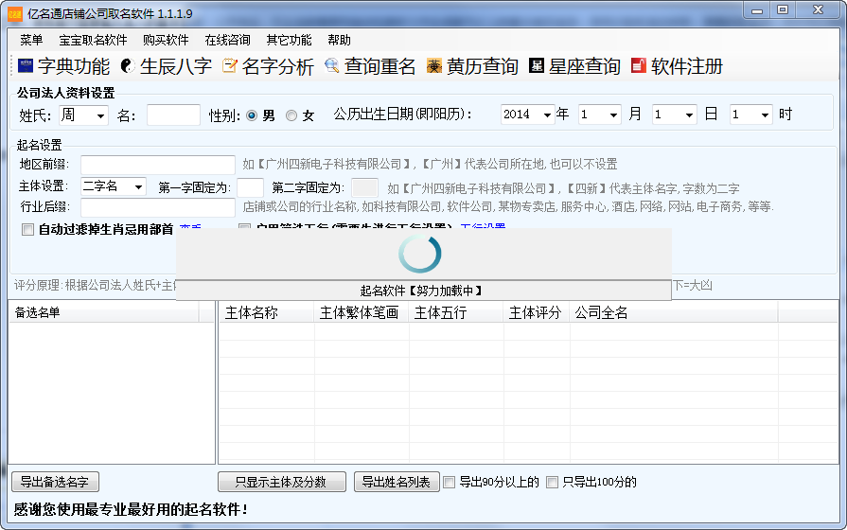The image size is (847, 530).
Task: Tick the 导出90分以上的 checkbox
Action: [x=449, y=482]
